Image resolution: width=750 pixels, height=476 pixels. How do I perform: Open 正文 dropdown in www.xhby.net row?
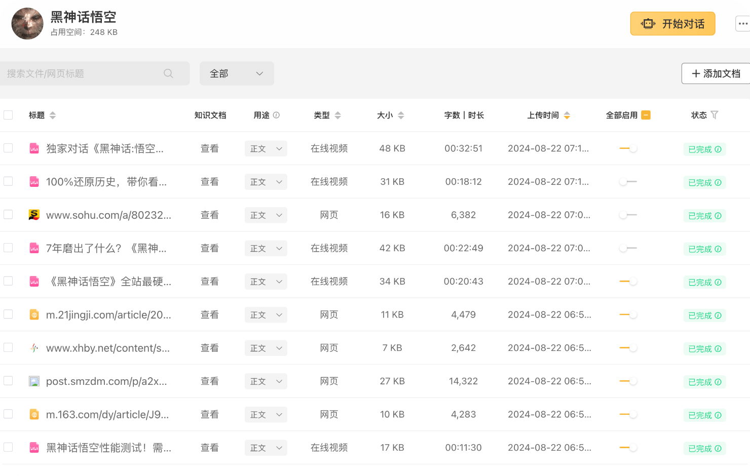click(266, 348)
